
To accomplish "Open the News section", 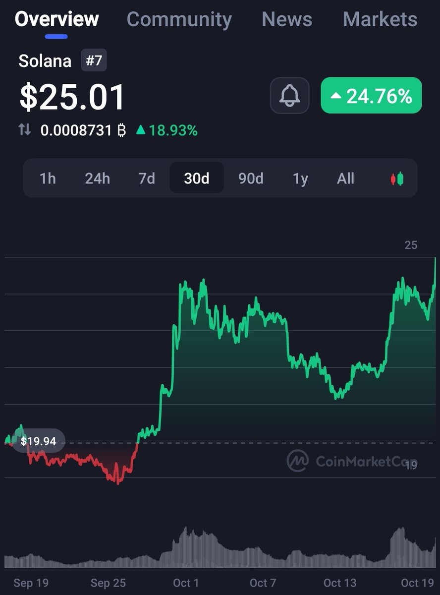I will pos(287,20).
